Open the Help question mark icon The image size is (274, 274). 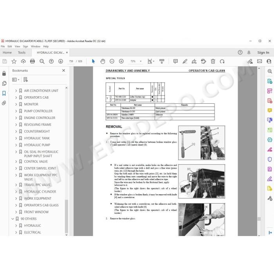[x=240, y=52]
